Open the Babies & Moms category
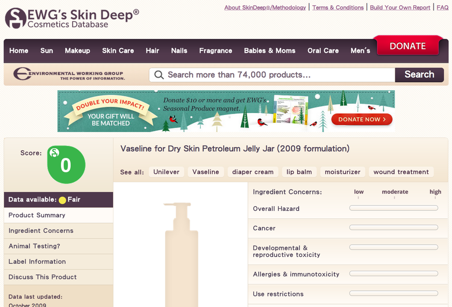The height and width of the screenshot is (307, 452). tap(270, 51)
